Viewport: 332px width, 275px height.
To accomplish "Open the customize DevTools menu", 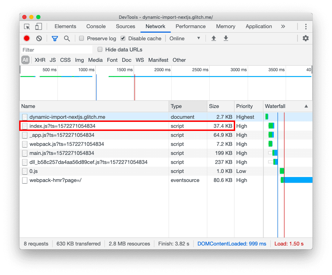I will pos(306,26).
